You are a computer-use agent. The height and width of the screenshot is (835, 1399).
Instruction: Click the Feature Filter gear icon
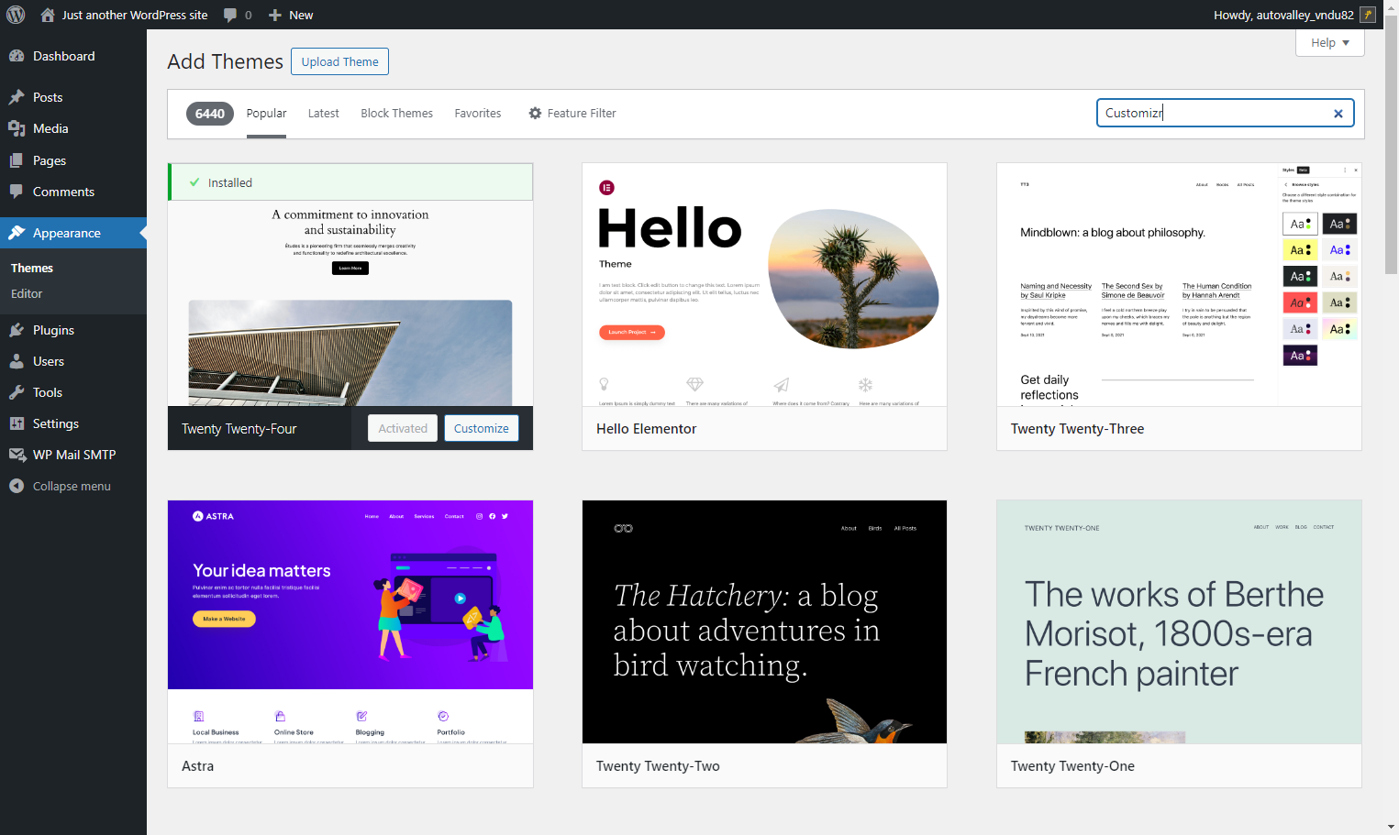(x=535, y=113)
